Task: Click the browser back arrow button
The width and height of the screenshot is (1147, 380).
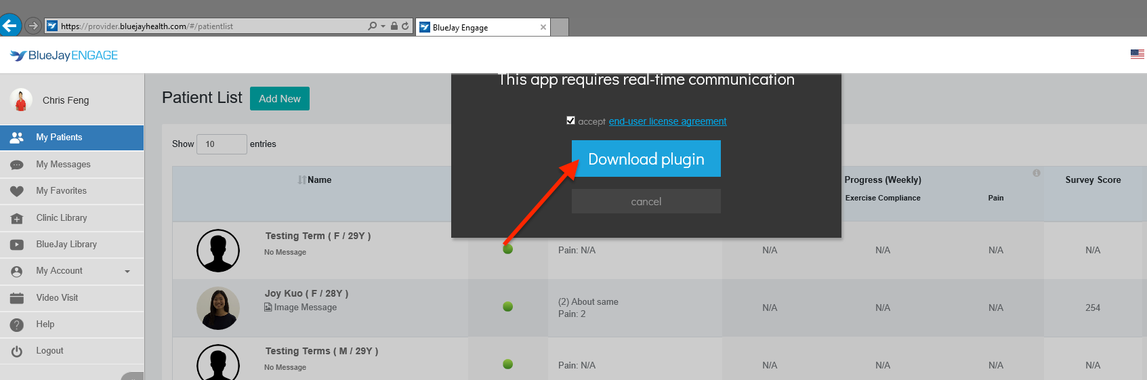Action: coord(9,26)
